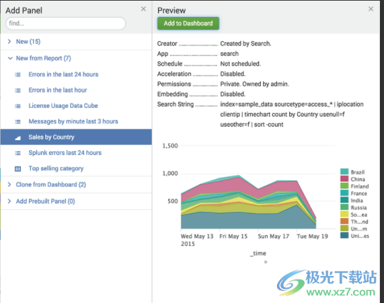The width and height of the screenshot is (384, 303).
Task: Click the Wed May 13 axis label
Action: pyautogui.click(x=197, y=236)
